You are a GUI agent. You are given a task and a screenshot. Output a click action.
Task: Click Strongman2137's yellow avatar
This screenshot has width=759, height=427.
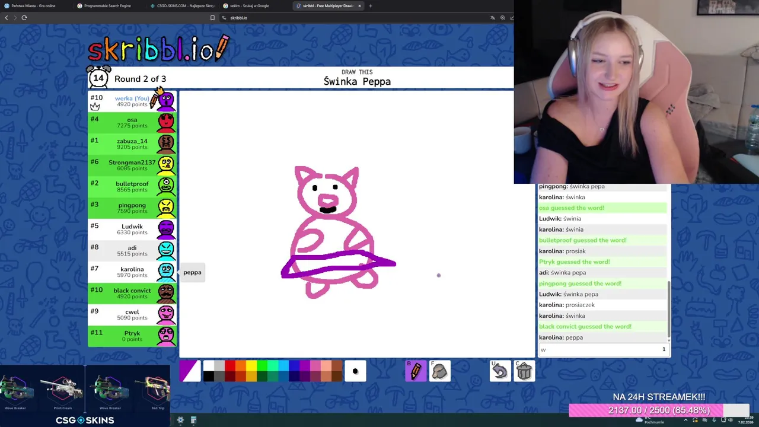(166, 165)
